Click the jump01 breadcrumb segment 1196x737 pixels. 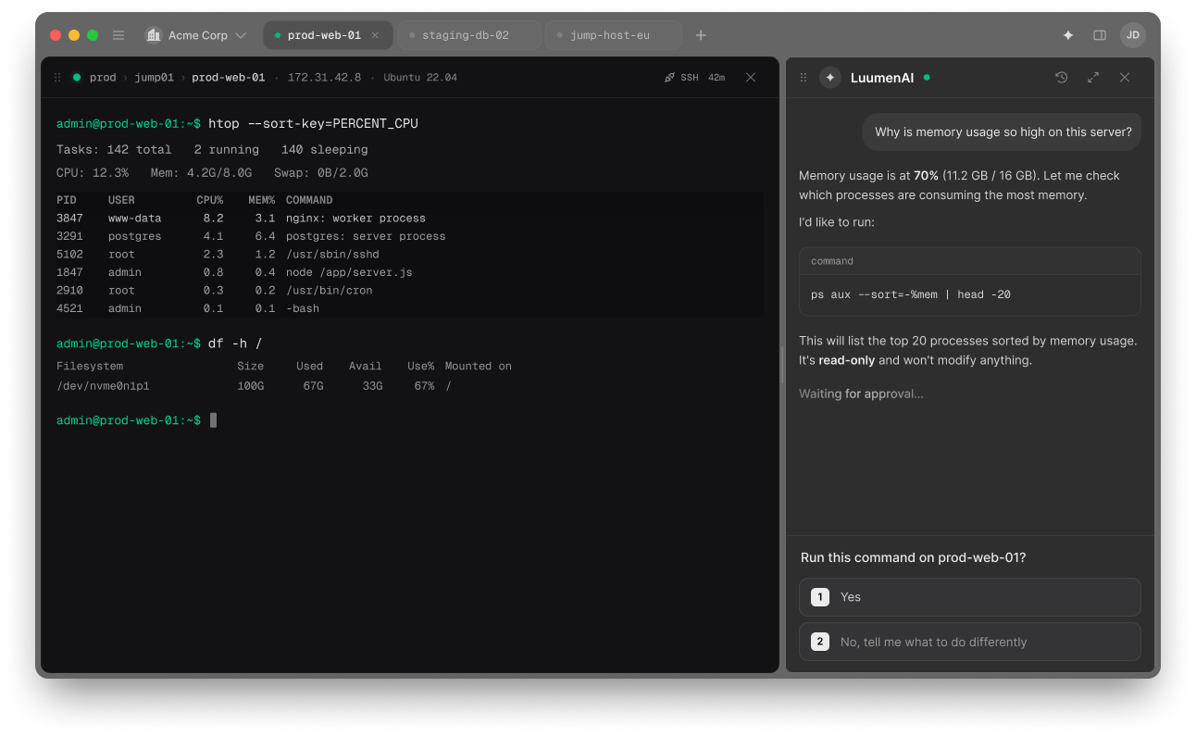click(x=154, y=78)
